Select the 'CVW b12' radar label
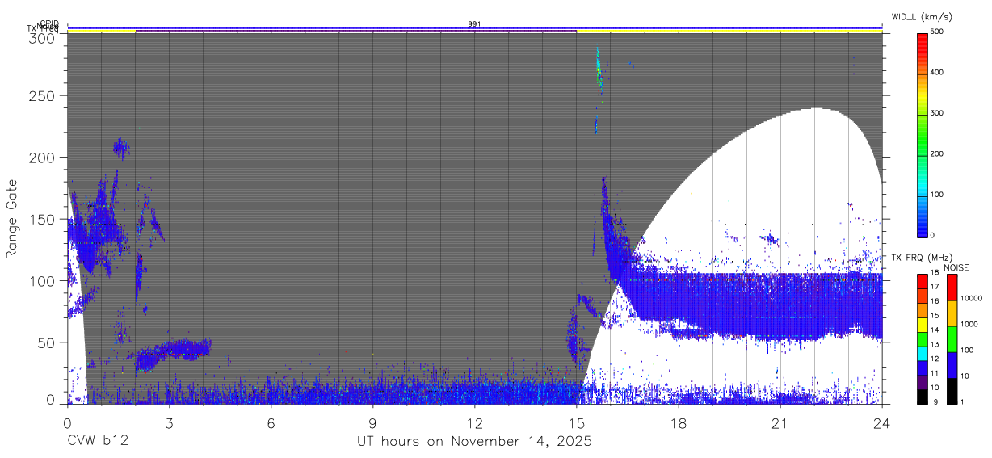The width and height of the screenshot is (992, 458). point(97,442)
